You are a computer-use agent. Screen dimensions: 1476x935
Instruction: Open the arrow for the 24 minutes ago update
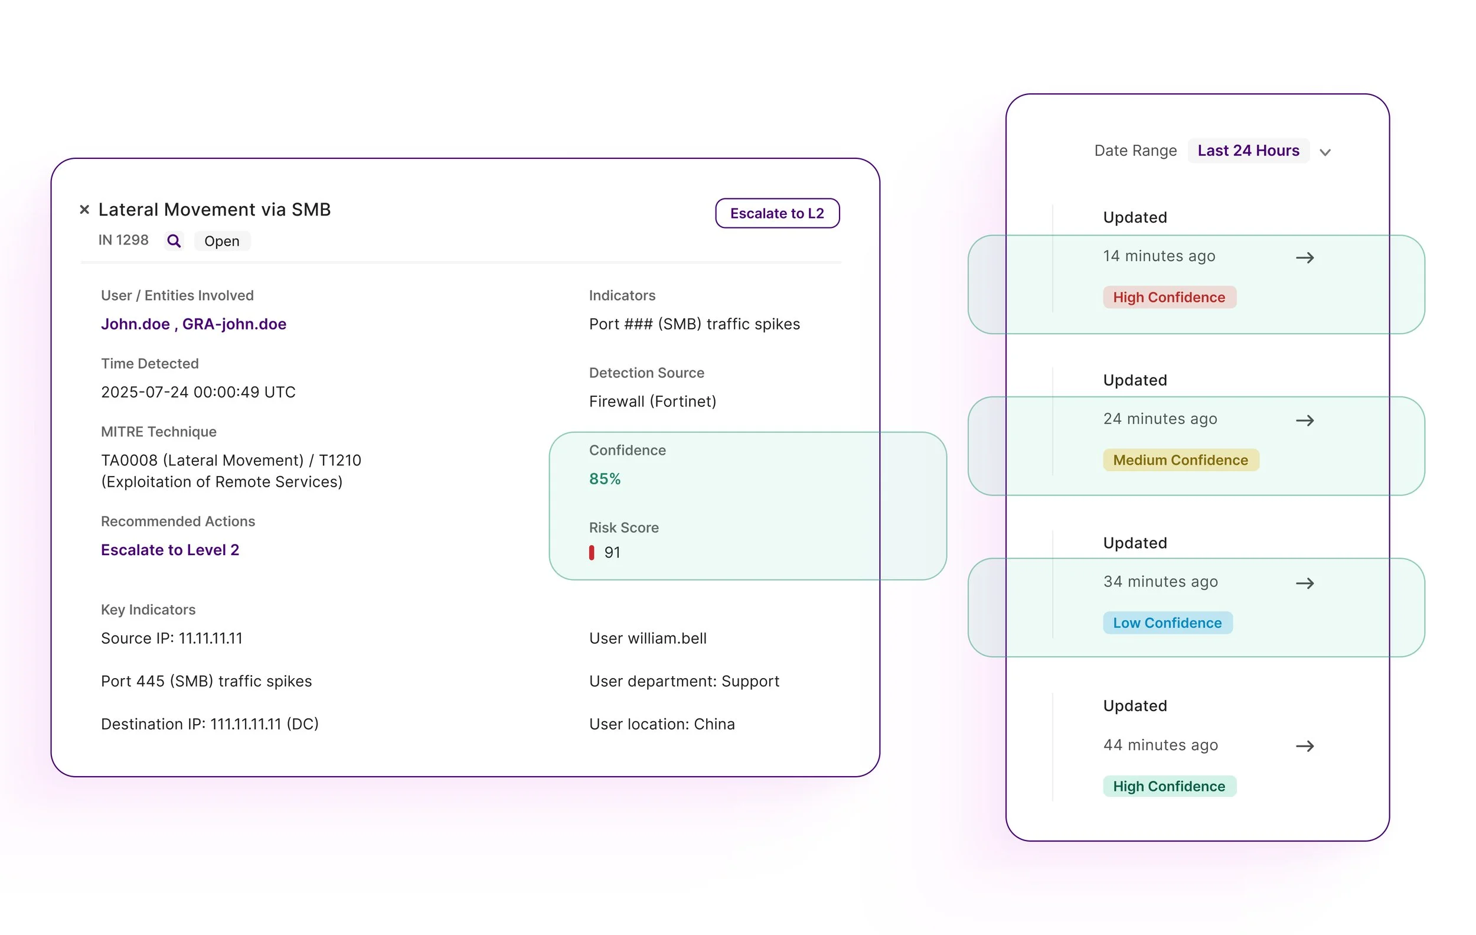1305,421
